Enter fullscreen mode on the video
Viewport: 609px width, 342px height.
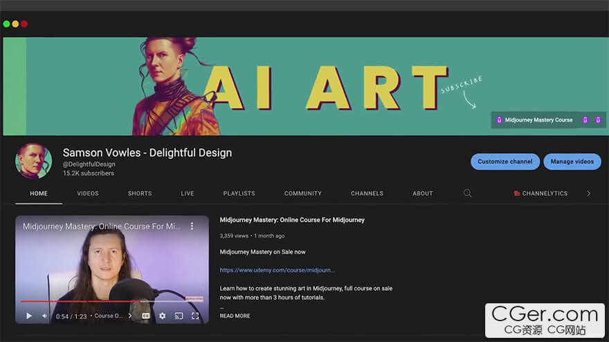pyautogui.click(x=195, y=316)
